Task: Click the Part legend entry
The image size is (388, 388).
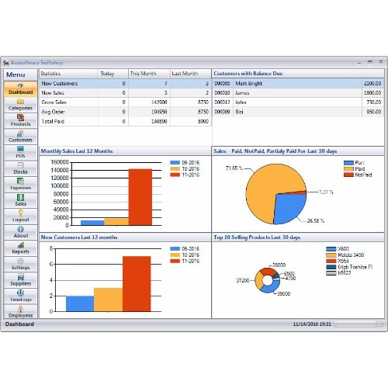Action: coord(354,163)
